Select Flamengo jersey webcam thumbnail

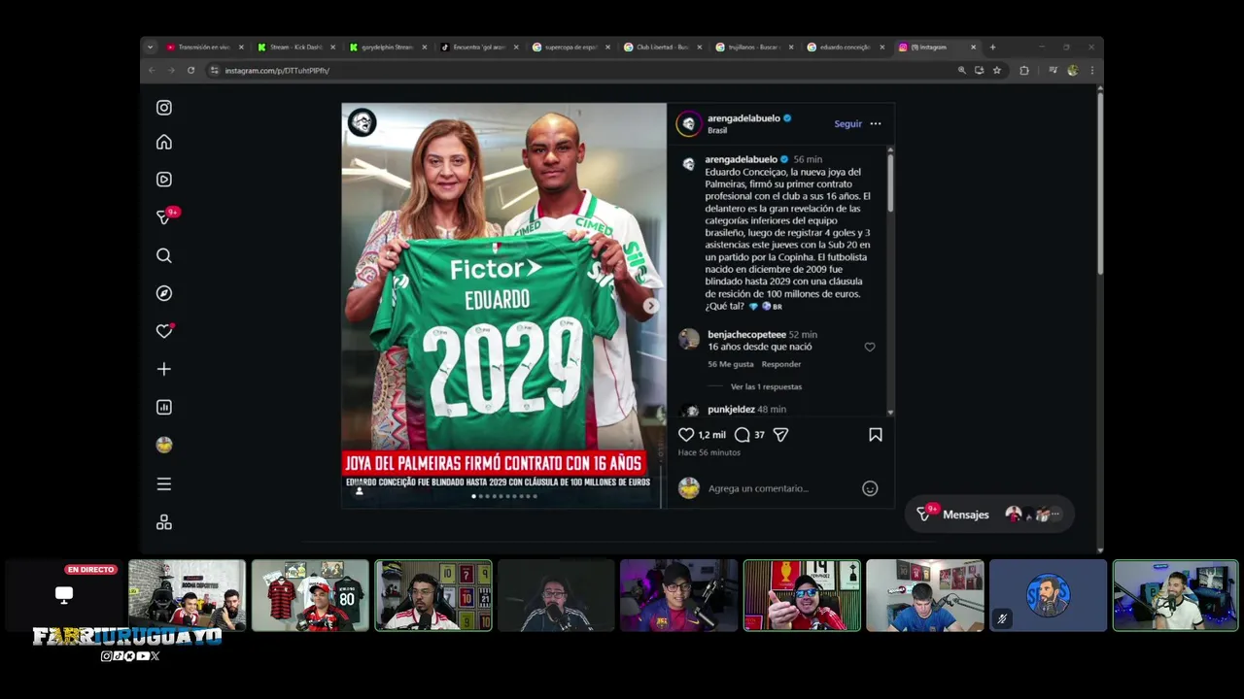(x=310, y=595)
